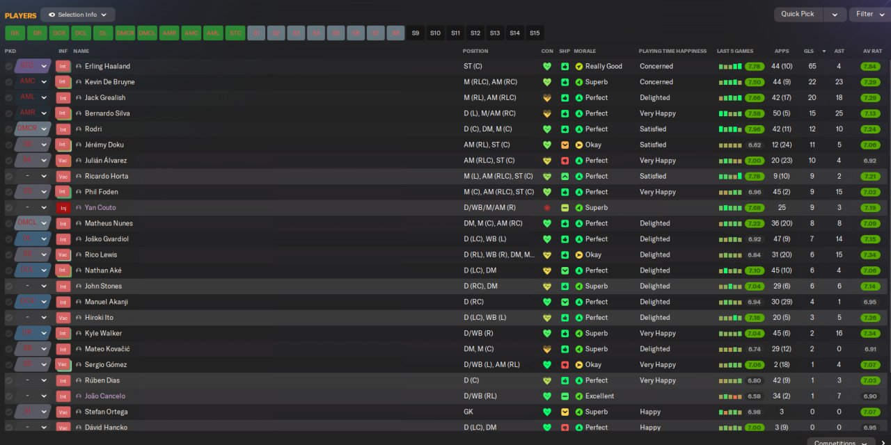
Task: Toggle picked checkmark for Rodri
Action: (8, 129)
